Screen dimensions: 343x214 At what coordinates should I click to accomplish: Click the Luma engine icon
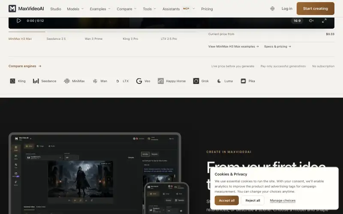click(219, 81)
